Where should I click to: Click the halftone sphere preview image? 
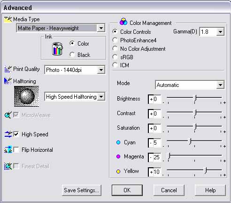click(x=26, y=96)
